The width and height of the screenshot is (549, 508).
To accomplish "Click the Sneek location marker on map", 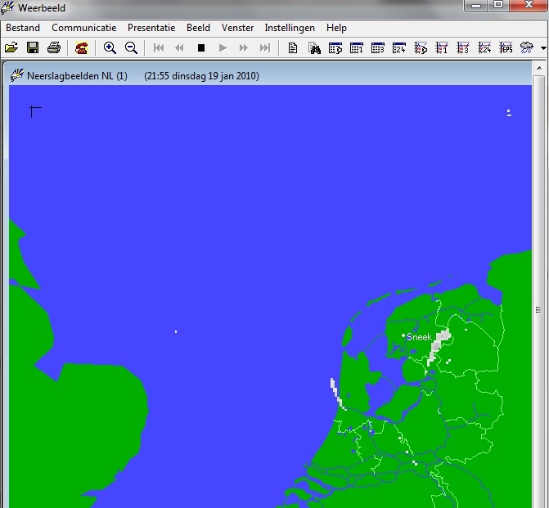I will coord(403,335).
